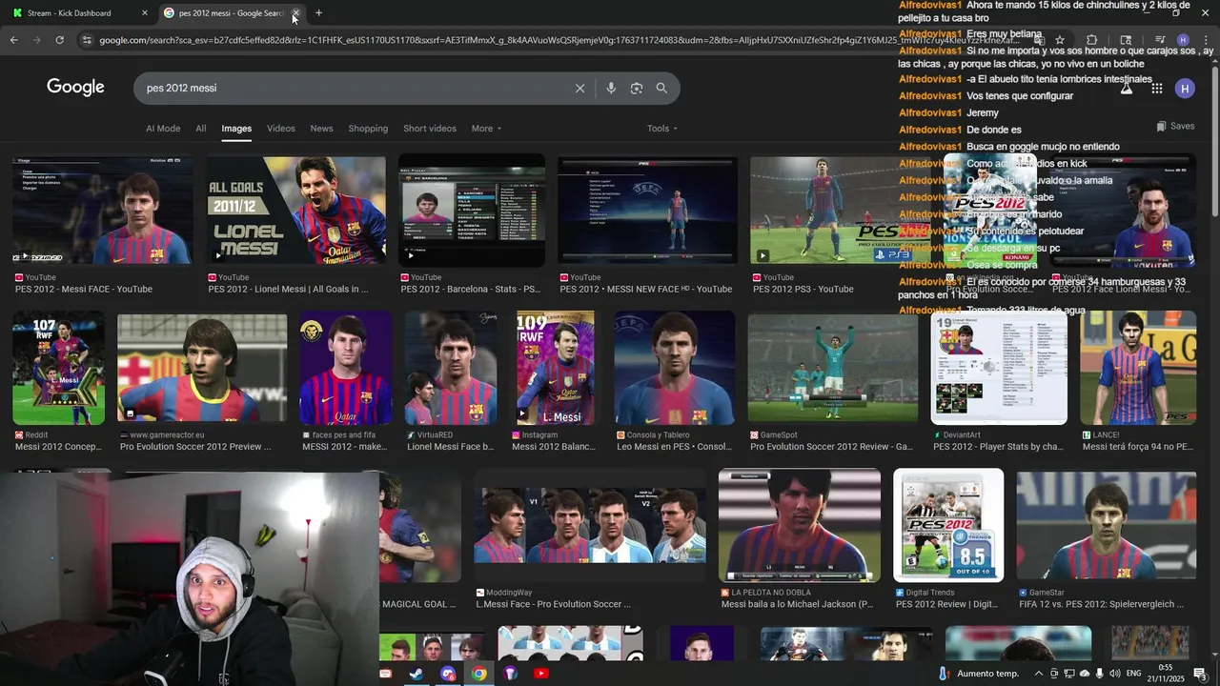The width and height of the screenshot is (1220, 686).
Task: Open Reddit Messi 2012 Concept card image
Action: tap(59, 368)
